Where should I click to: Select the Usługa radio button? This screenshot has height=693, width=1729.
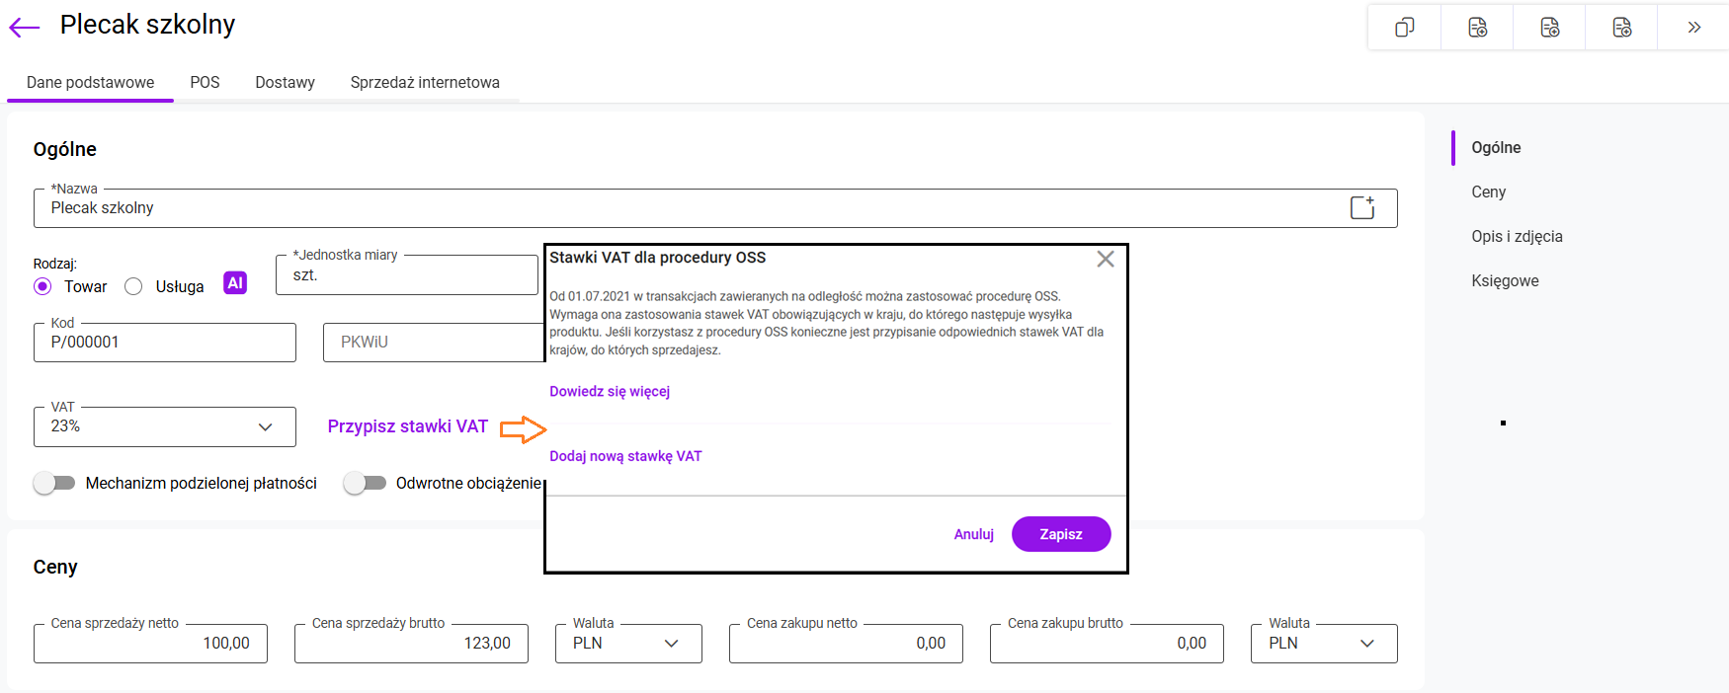tap(133, 286)
